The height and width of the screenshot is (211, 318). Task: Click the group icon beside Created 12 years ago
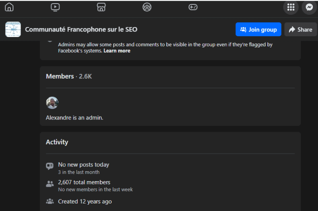[50, 201]
